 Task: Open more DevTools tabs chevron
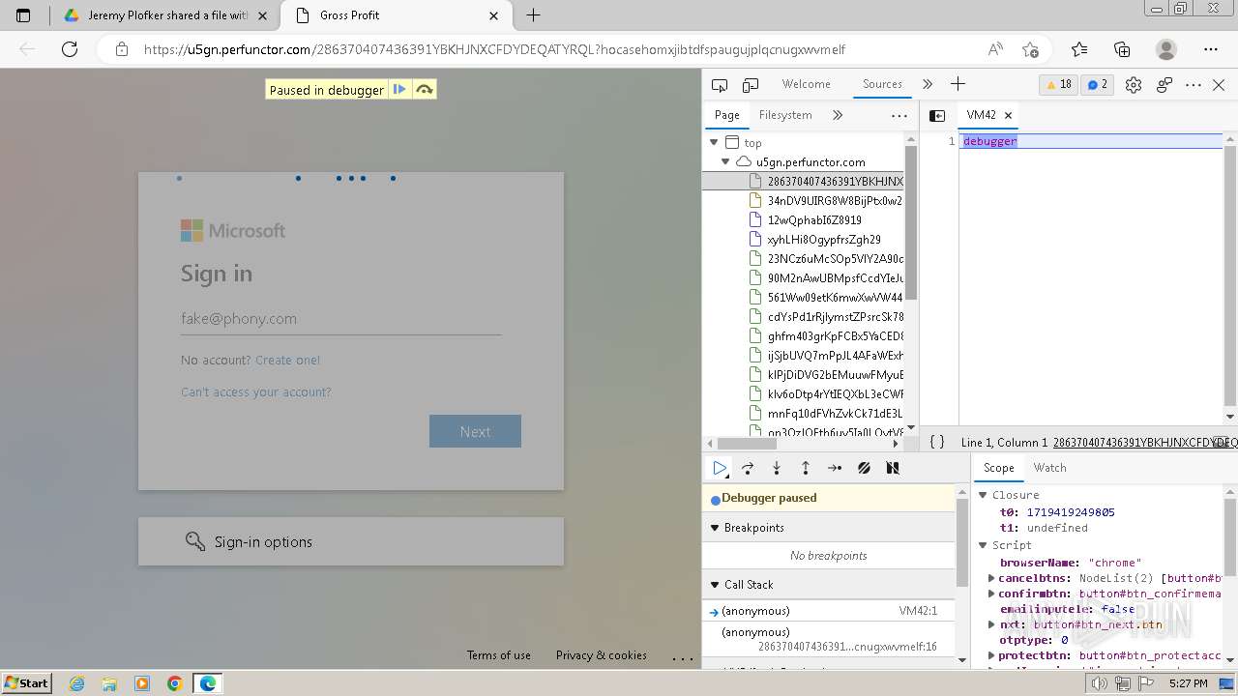(928, 85)
